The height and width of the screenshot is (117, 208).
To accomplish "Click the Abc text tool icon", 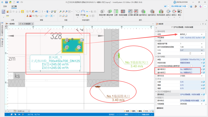I will (87, 11).
